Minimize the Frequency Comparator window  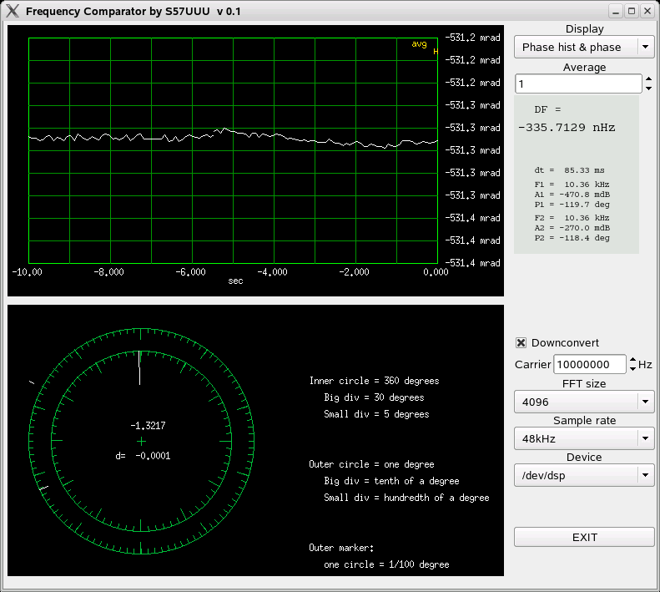pyautogui.click(x=616, y=12)
